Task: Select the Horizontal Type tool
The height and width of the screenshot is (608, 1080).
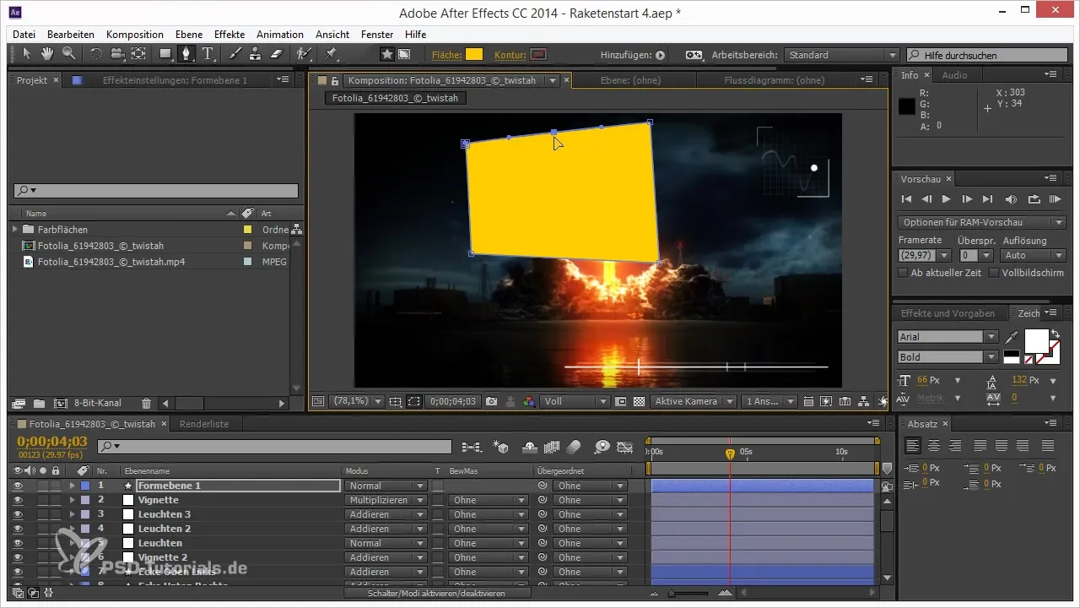Action: coord(207,54)
